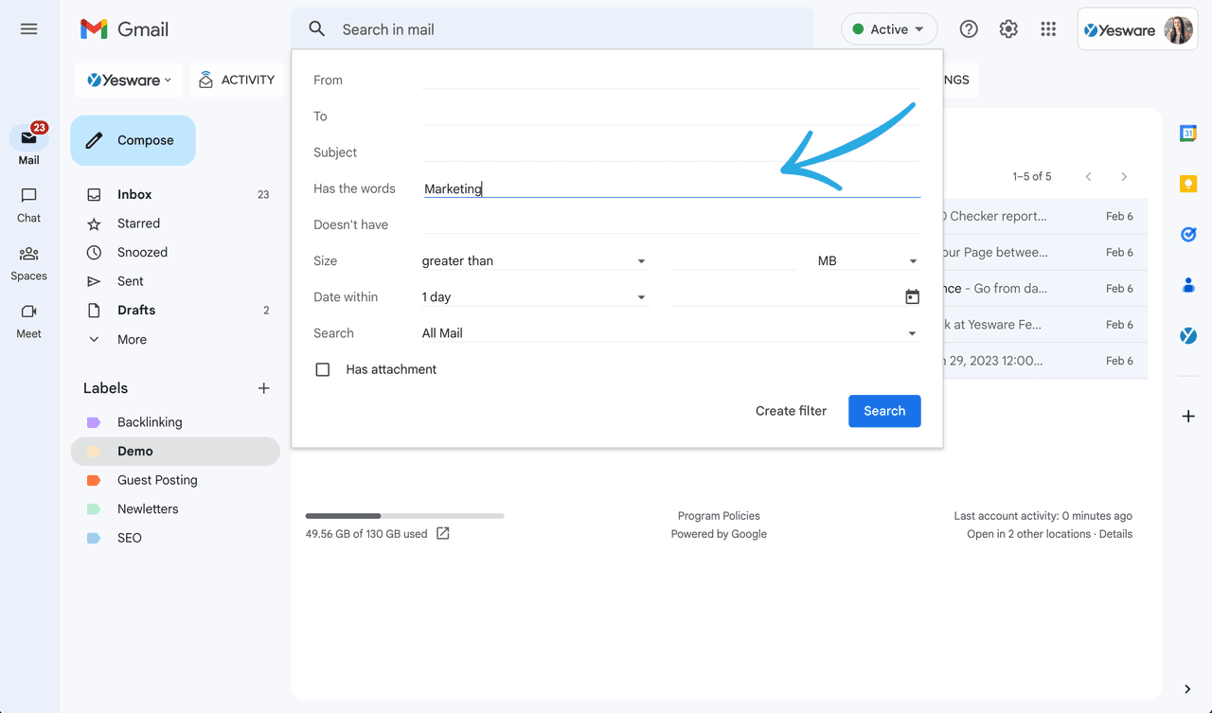
Task: Open Gmail settings gear
Action: tap(1007, 29)
